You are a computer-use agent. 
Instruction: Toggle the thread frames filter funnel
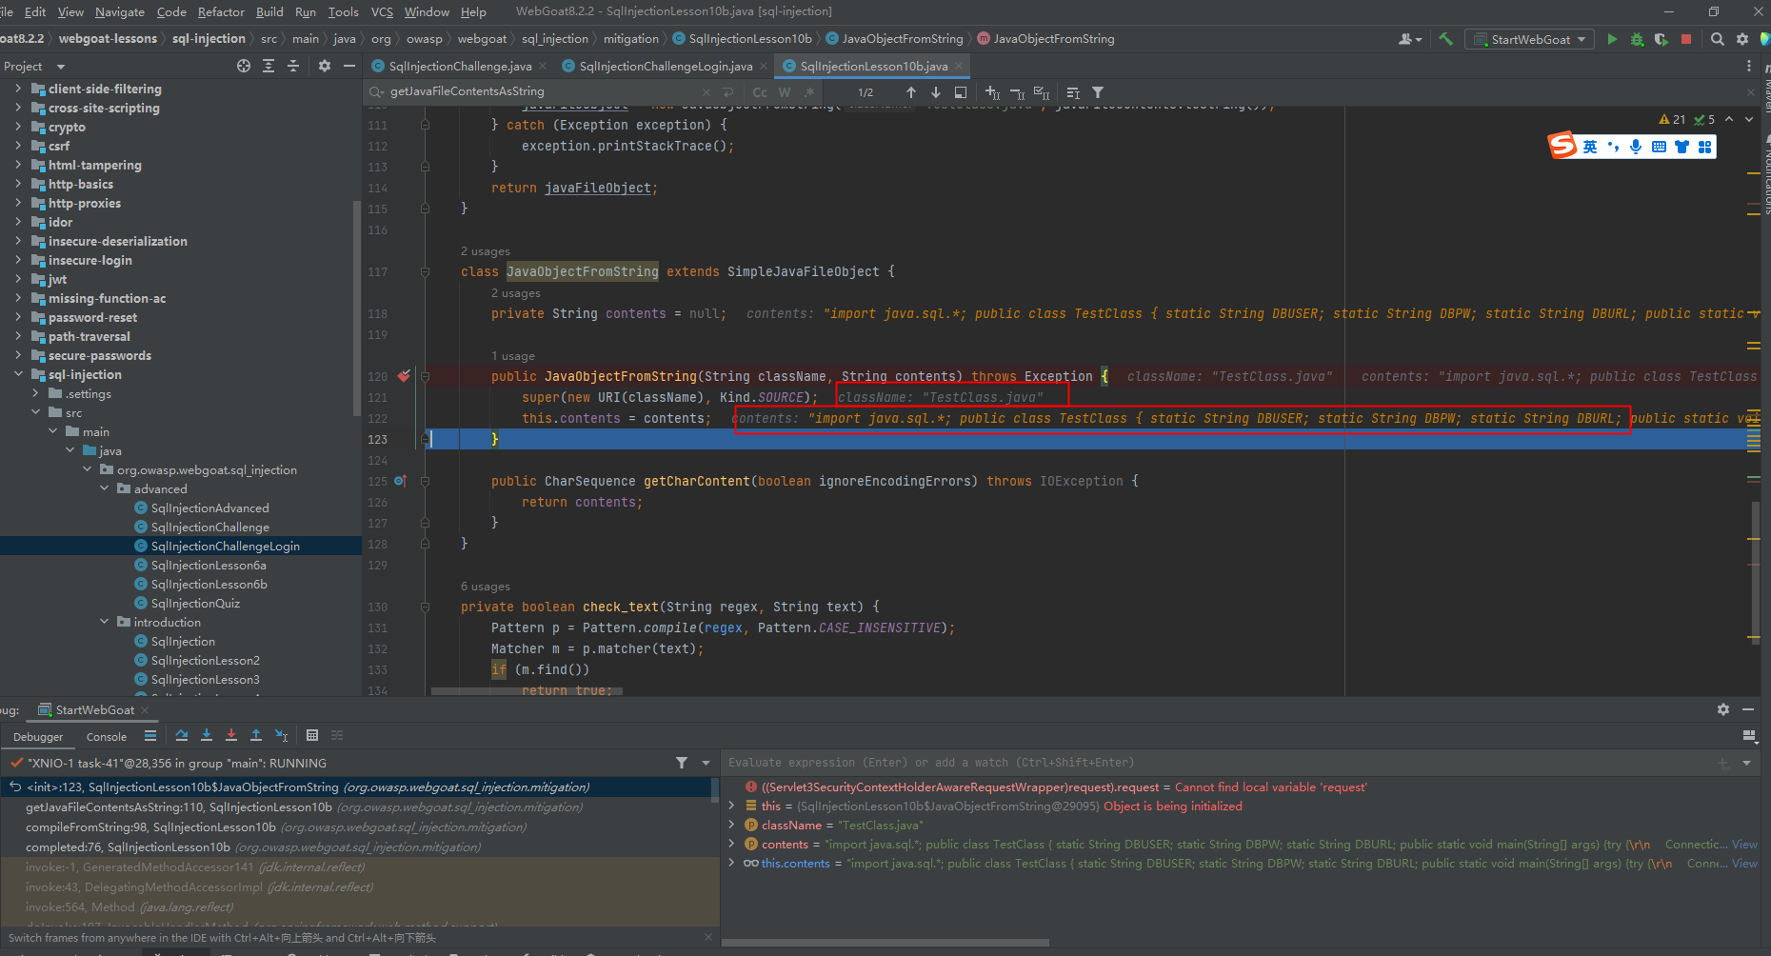(682, 763)
